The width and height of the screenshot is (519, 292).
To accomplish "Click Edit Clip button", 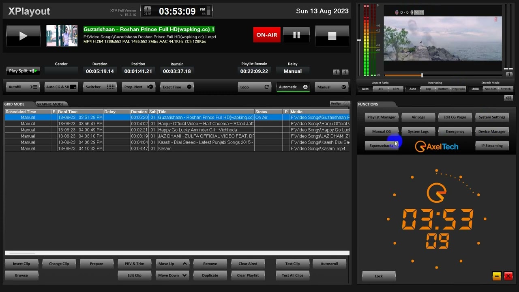I will click(134, 275).
